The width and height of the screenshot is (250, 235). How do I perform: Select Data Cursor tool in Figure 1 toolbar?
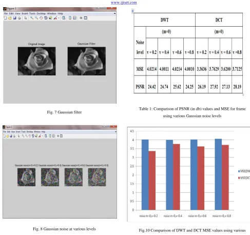pyautogui.click(x=36, y=136)
